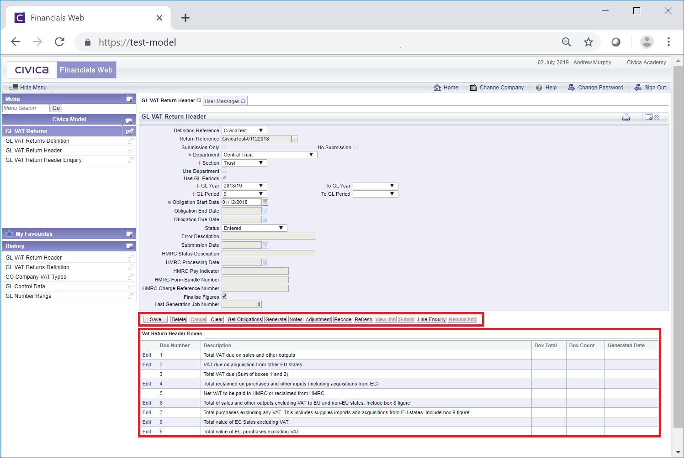This screenshot has height=458, width=684.
Task: Click the GL VAT Returns folder-up icon
Action: (x=129, y=131)
